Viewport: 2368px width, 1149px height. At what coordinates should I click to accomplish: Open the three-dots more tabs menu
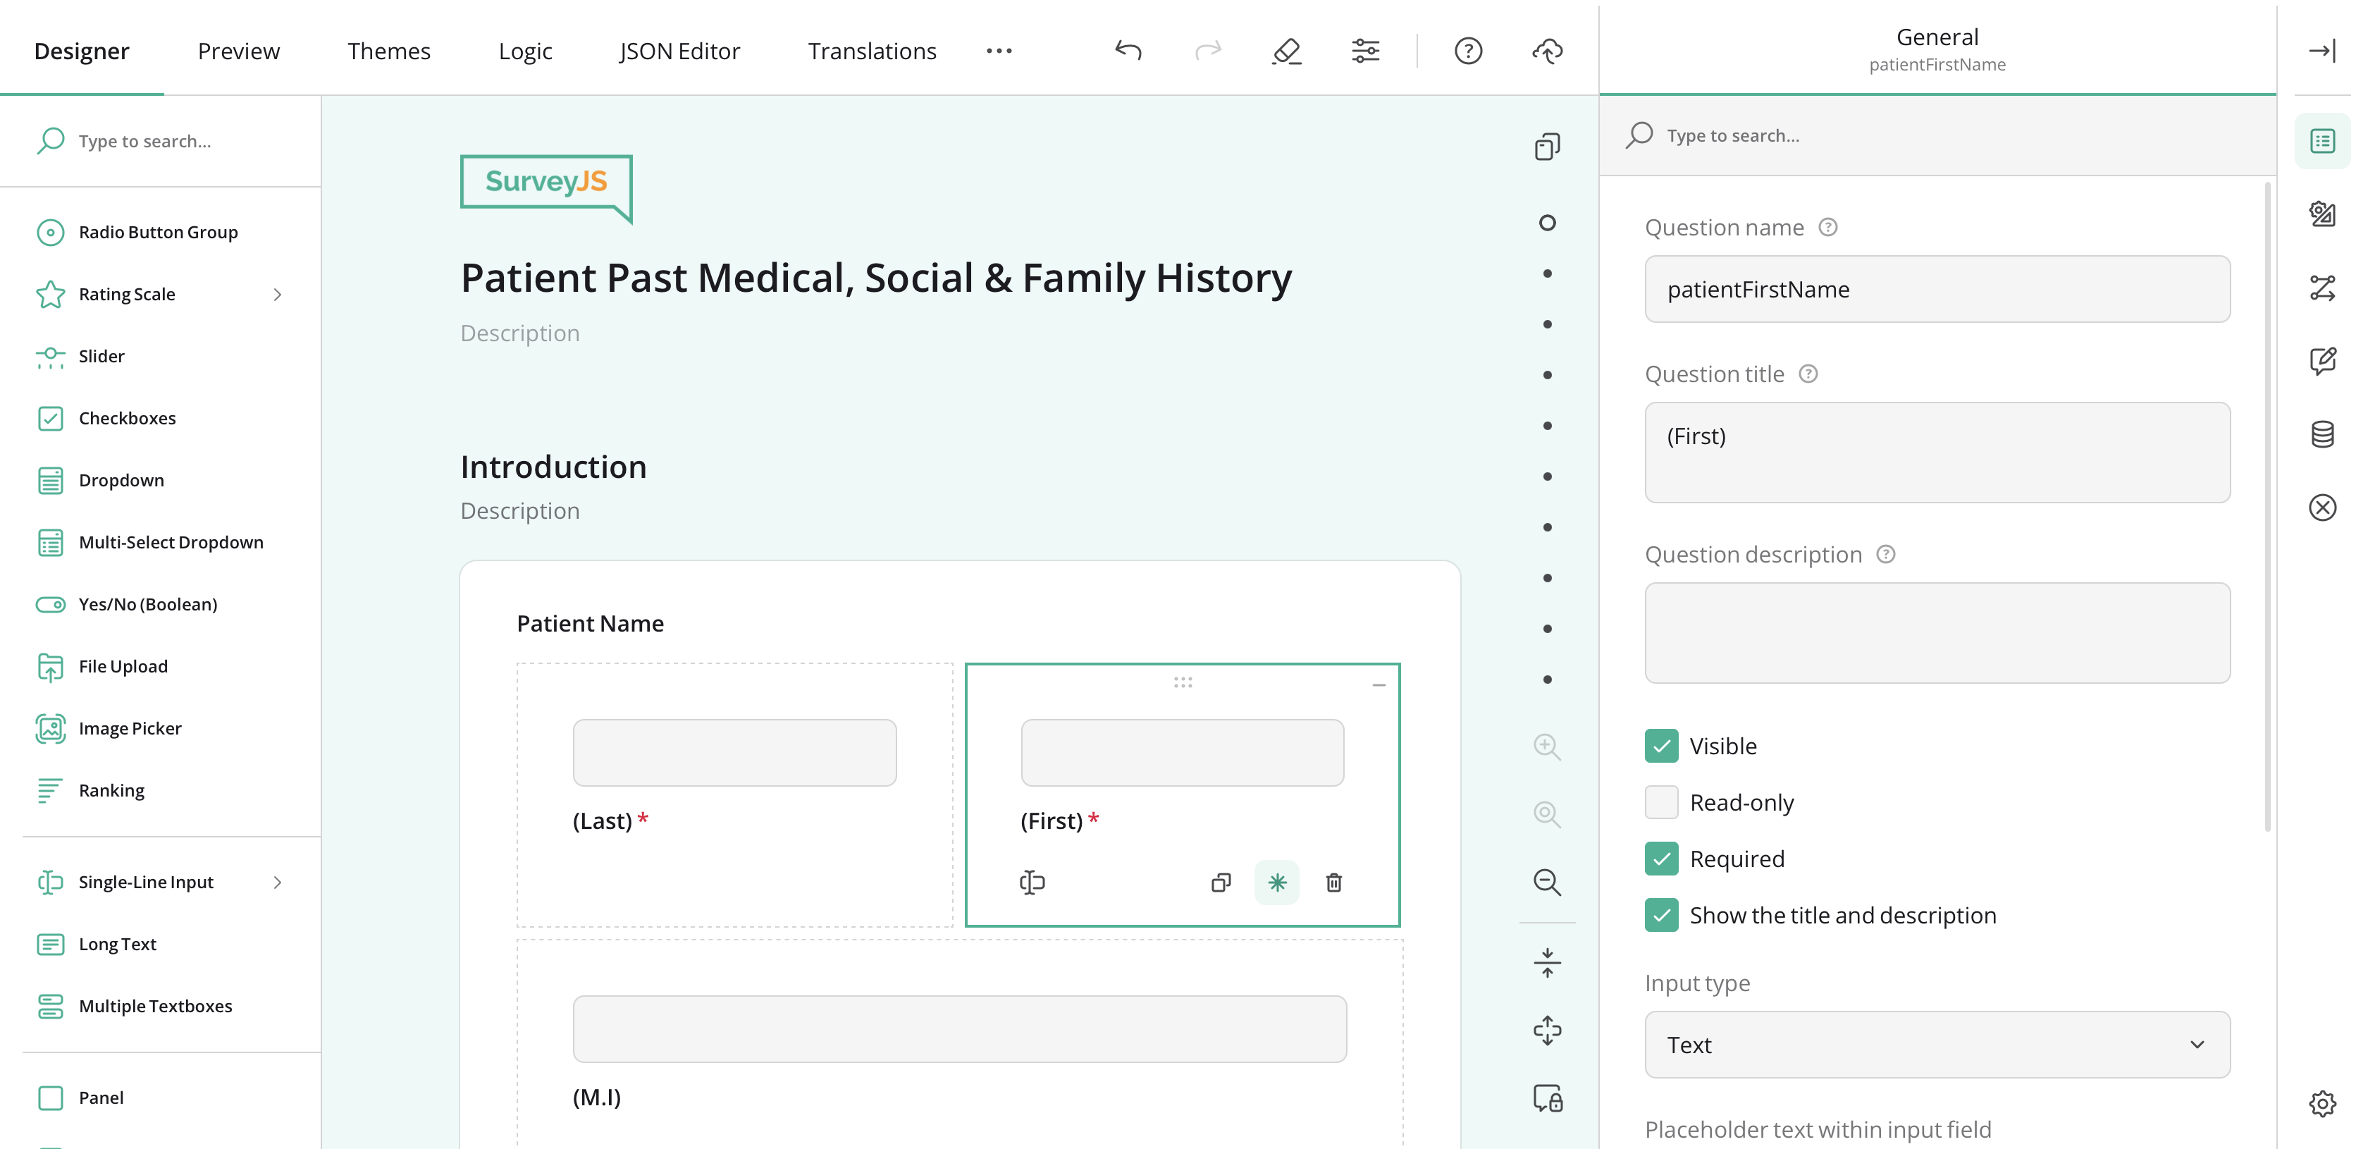click(999, 51)
